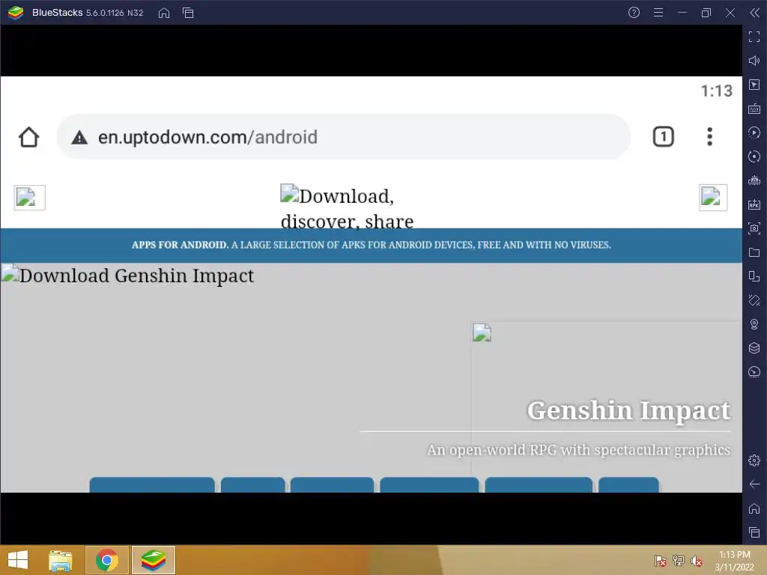Toggle BlueStacks fullscreen mode icon
Screen dimensions: 767x575
754,37
